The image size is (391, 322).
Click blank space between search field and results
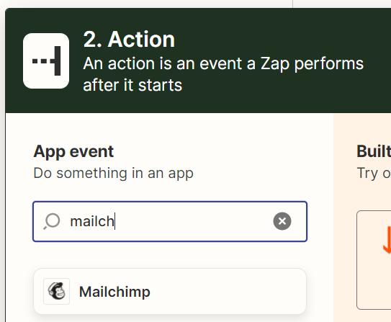coord(170,255)
